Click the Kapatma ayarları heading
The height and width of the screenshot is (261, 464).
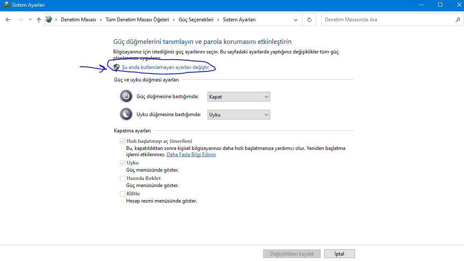[x=132, y=130]
